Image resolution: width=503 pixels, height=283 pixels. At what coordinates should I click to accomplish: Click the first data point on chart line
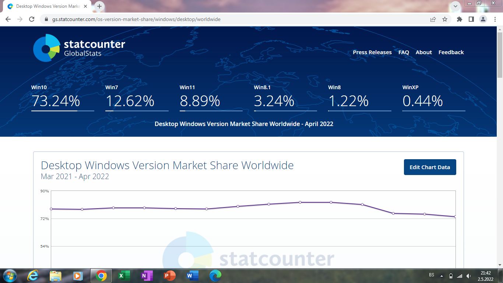point(51,209)
